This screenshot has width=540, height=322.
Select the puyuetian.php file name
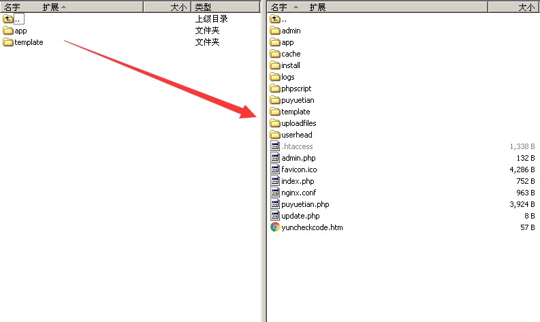coord(306,204)
